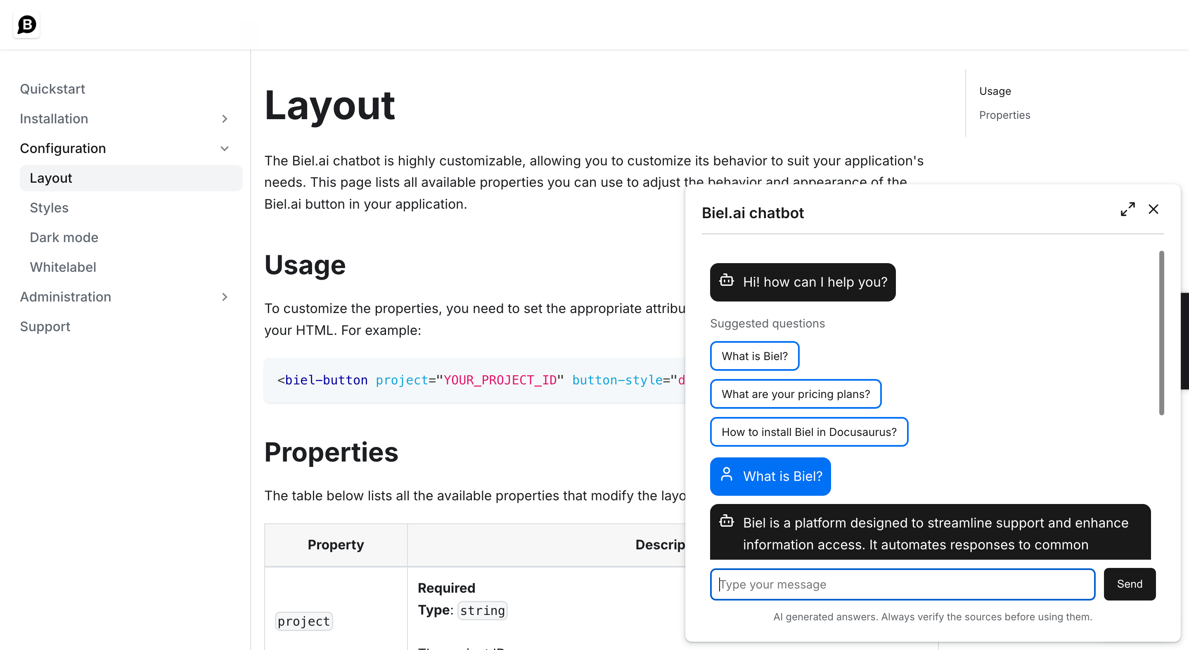
Task: Click the expand/fullscreen icon in chatbot
Action: (1127, 210)
